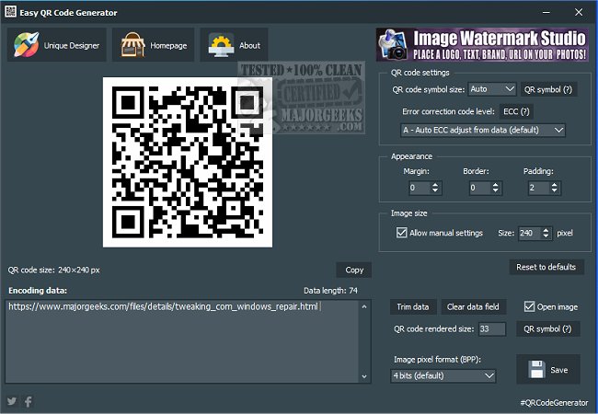Open the Homepage shop icon
Image resolution: width=598 pixels, height=414 pixels.
132,45
